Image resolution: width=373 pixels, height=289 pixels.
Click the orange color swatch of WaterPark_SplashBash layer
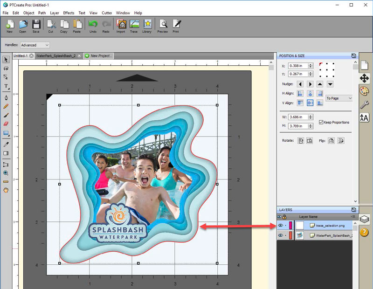coord(290,235)
